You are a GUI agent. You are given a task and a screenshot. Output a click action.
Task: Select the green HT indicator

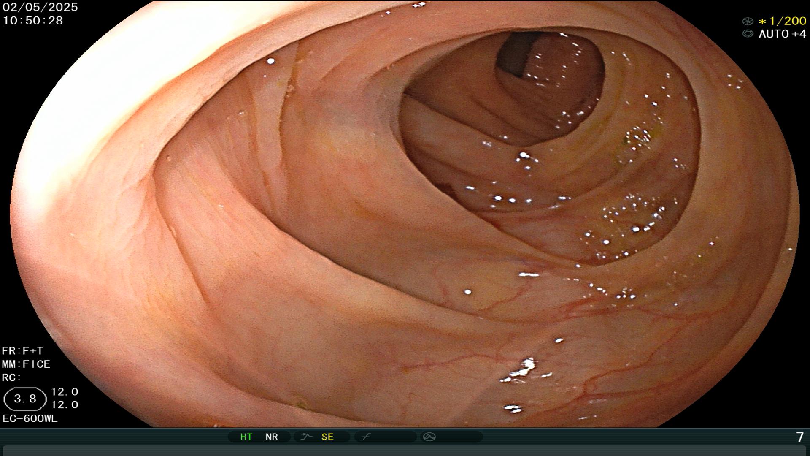pyautogui.click(x=246, y=437)
